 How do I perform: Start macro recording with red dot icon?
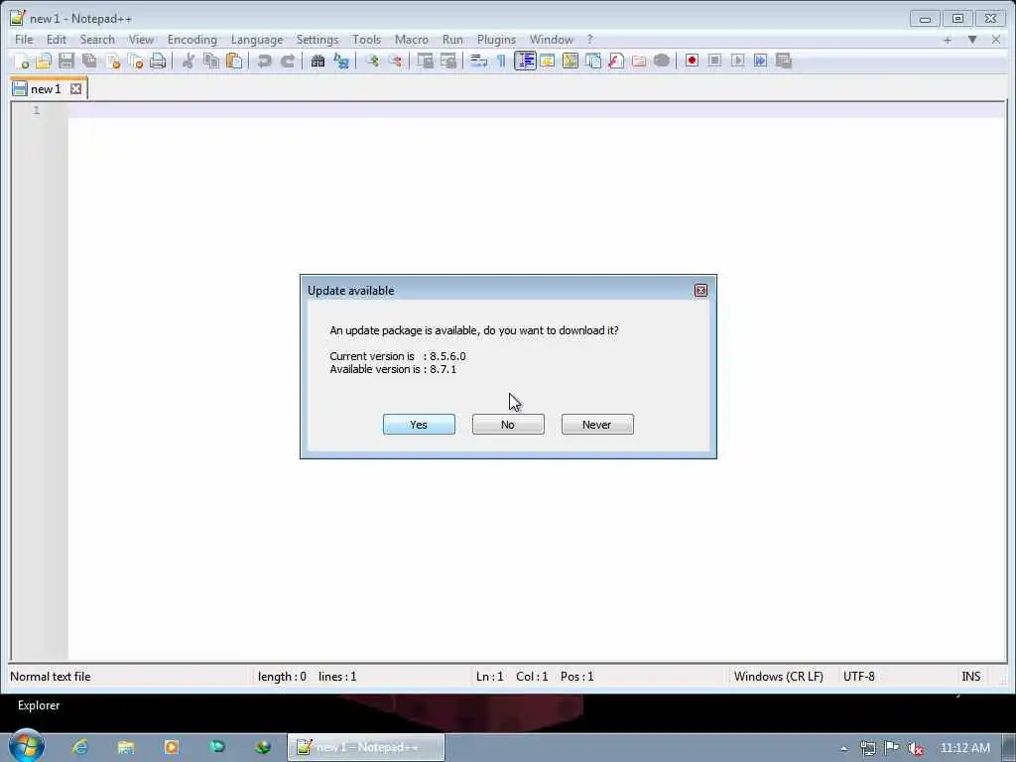click(692, 61)
